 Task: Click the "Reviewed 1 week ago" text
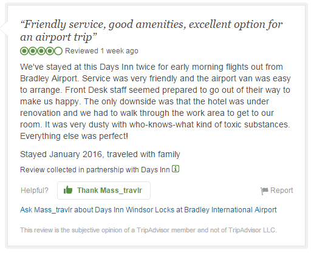coord(101,51)
